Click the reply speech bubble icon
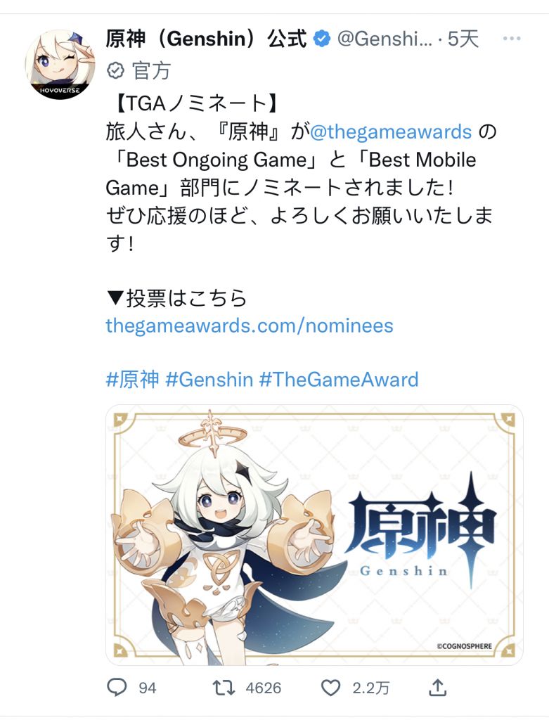The width and height of the screenshot is (549, 720). point(117,688)
